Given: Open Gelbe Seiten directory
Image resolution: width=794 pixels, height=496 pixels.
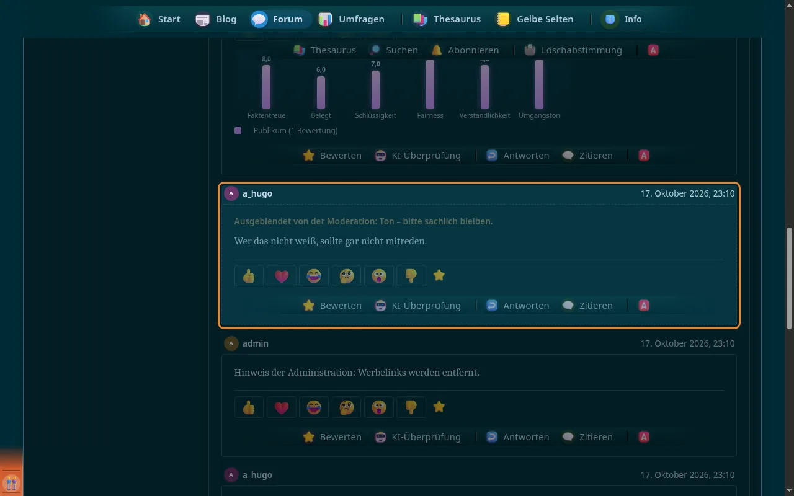Looking at the screenshot, I should 534,19.
